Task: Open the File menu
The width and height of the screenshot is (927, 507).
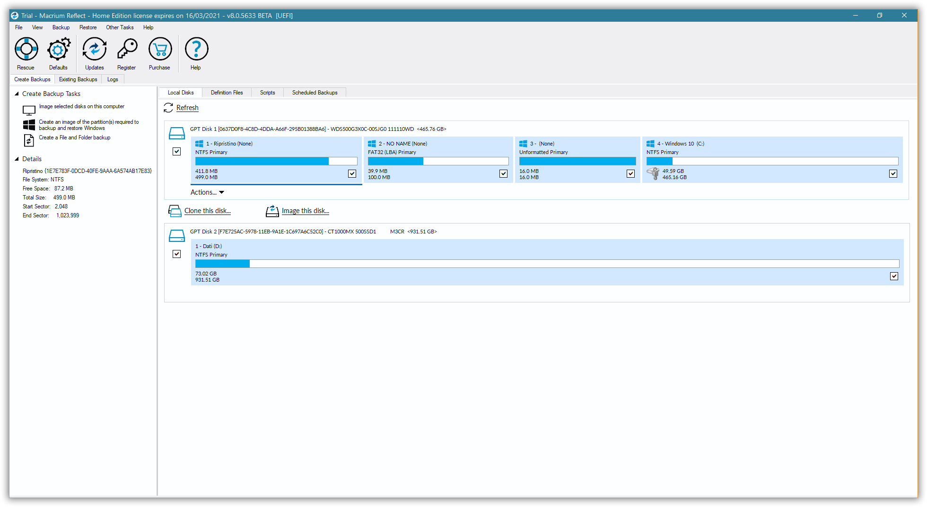Action: (19, 27)
